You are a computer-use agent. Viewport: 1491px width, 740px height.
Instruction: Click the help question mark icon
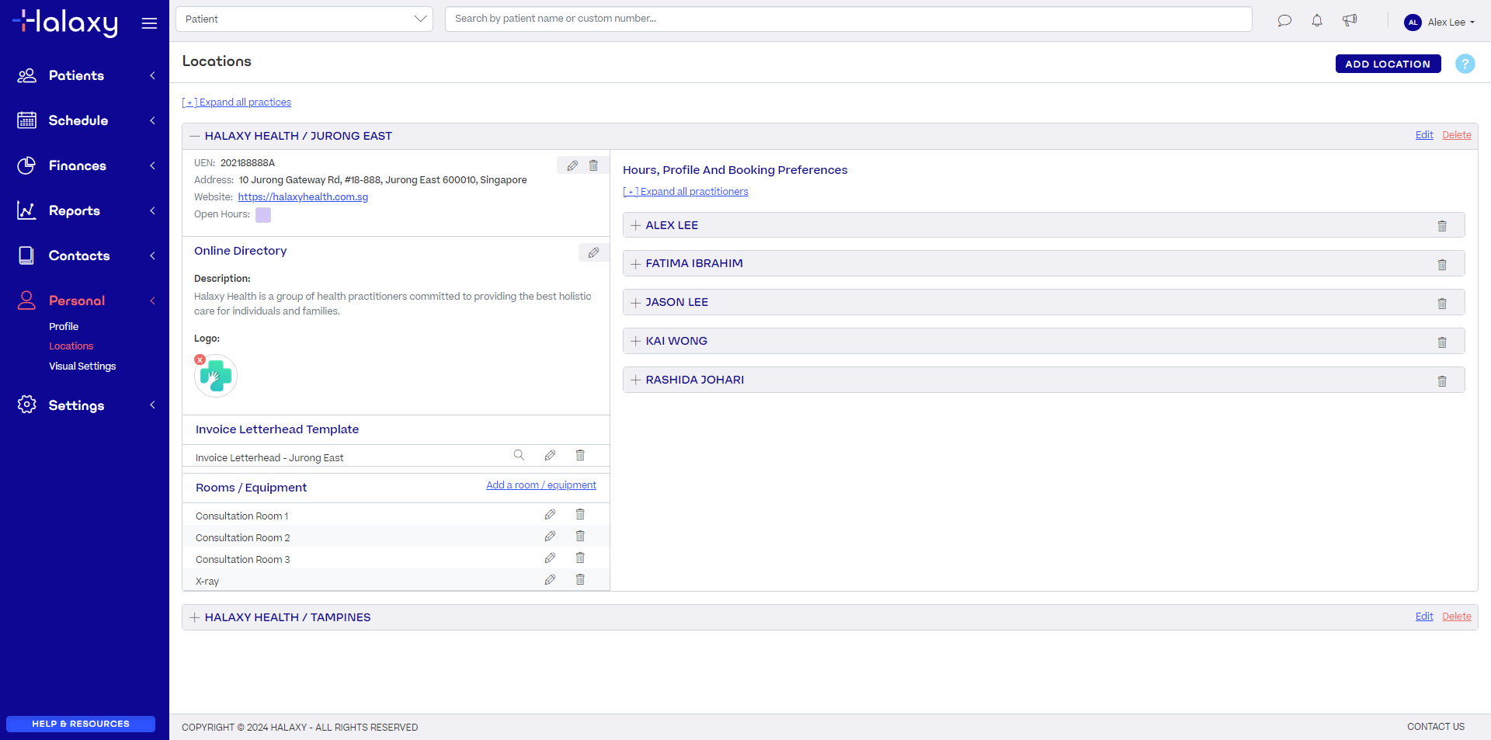(x=1465, y=64)
